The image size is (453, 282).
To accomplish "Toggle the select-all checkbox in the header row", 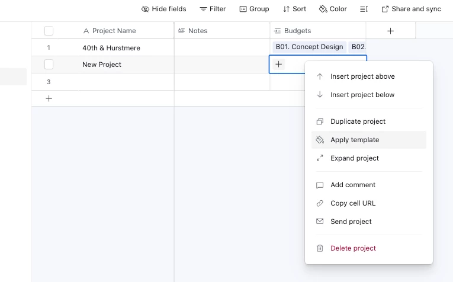I will point(49,31).
